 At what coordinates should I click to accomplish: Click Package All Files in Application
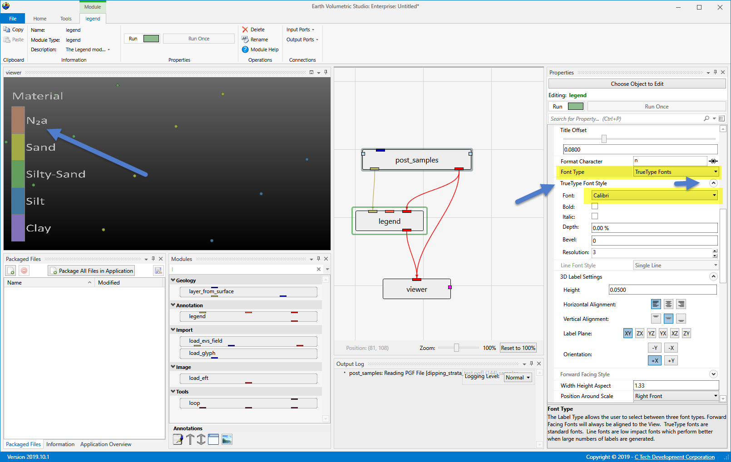92,271
